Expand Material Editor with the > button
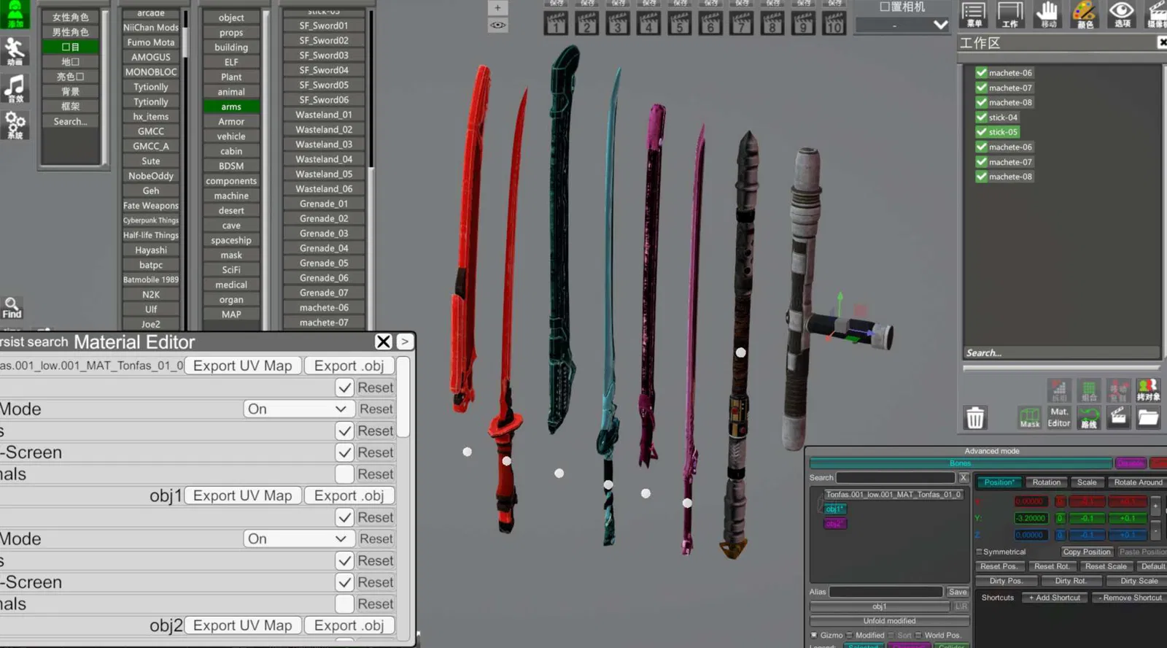Viewport: 1167px width, 648px height. tap(405, 342)
